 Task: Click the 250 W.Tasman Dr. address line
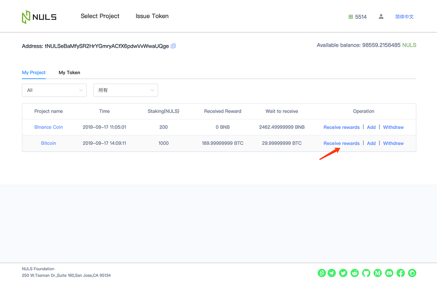point(67,276)
